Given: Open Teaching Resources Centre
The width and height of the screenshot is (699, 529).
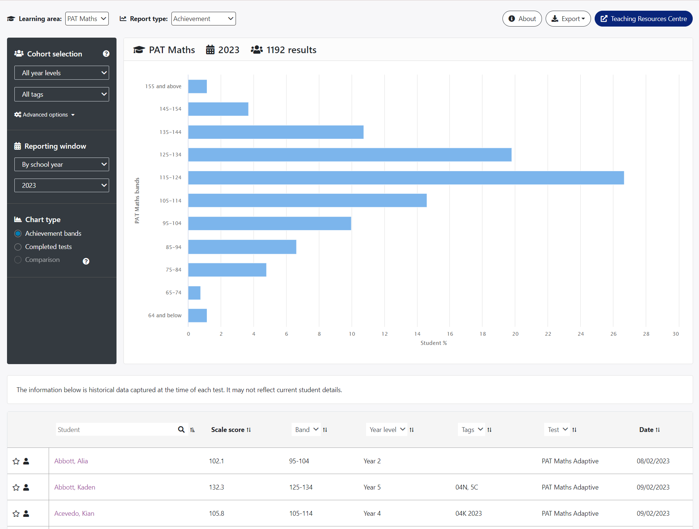Looking at the screenshot, I should coord(644,18).
